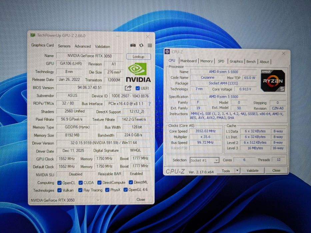The image size is (311, 233).
Task: Click the GA106 (LHR) GPU value
Action: 71,64
